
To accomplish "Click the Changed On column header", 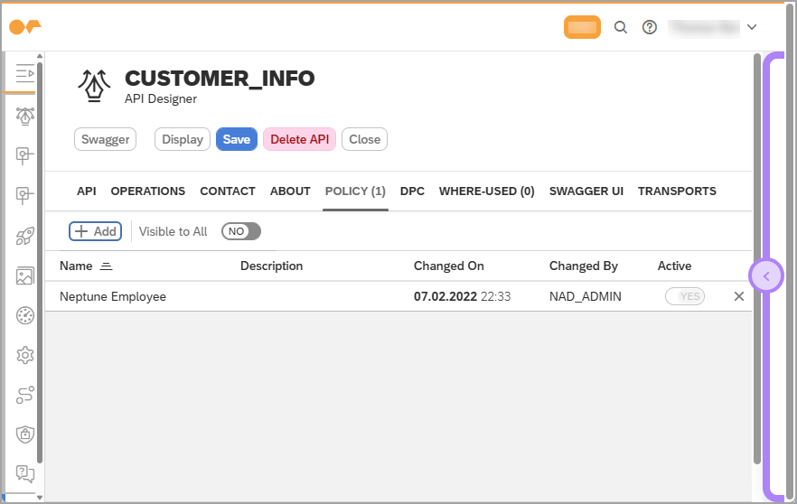I will [448, 266].
